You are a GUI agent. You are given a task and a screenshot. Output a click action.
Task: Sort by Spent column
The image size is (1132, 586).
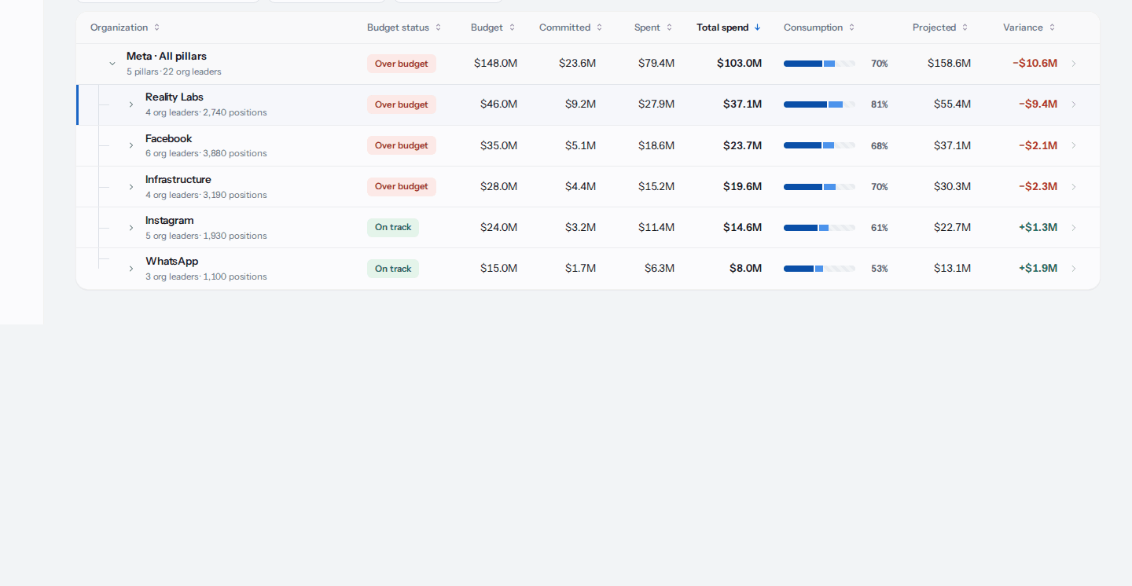tap(653, 27)
